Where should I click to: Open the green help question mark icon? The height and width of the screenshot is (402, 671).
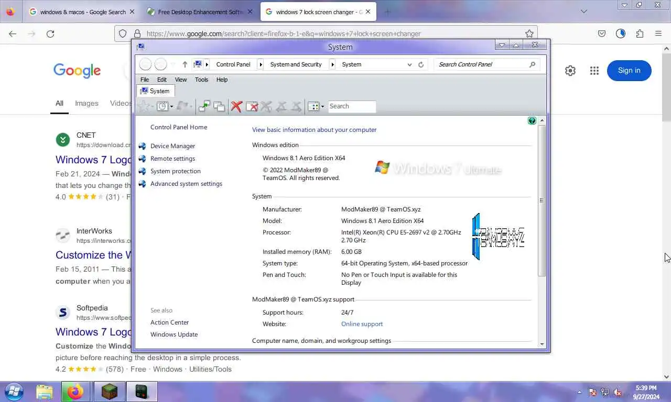[x=532, y=121]
